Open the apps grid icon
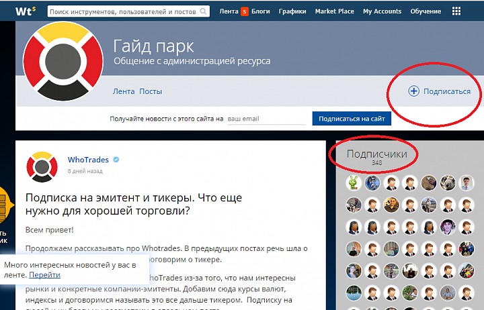484x310 pixels. [456, 11]
